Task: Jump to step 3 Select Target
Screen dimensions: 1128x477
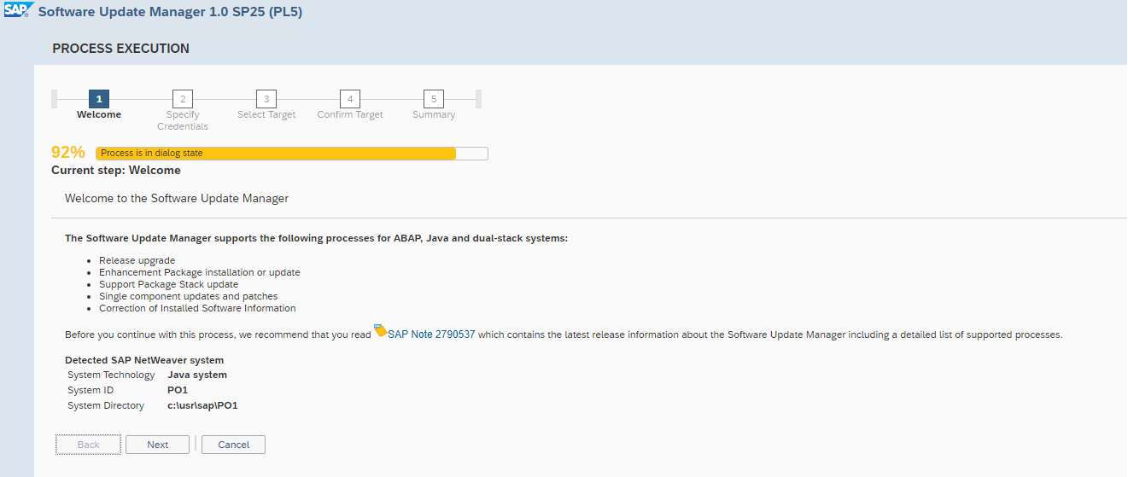Action: point(266,99)
